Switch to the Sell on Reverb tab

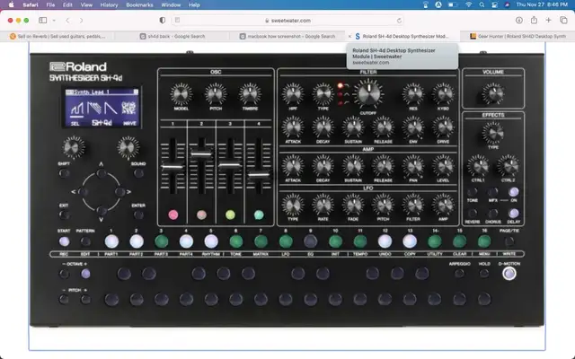coord(57,36)
